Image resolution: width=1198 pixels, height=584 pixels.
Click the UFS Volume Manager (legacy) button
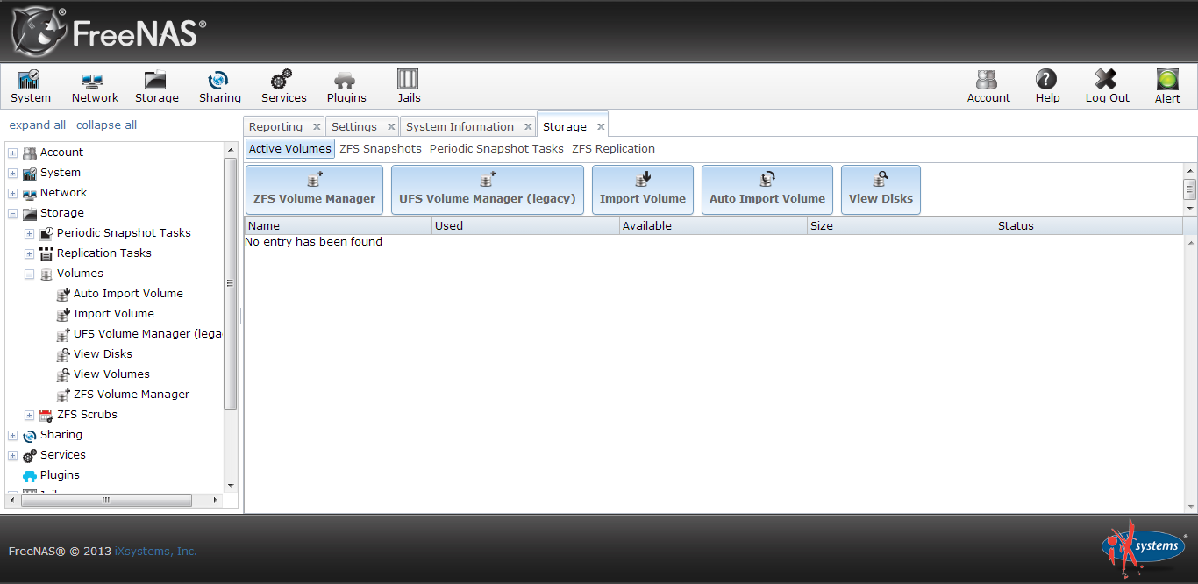pyautogui.click(x=488, y=189)
